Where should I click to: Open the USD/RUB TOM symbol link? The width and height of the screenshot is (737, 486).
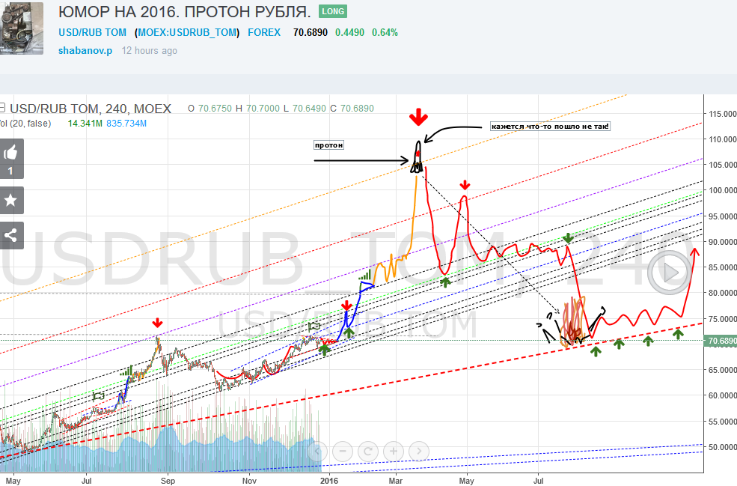coord(93,32)
